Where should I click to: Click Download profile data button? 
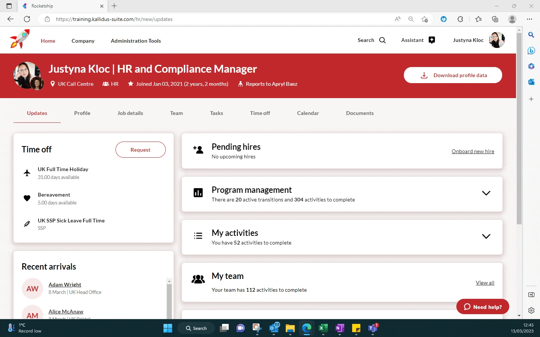coord(453,75)
